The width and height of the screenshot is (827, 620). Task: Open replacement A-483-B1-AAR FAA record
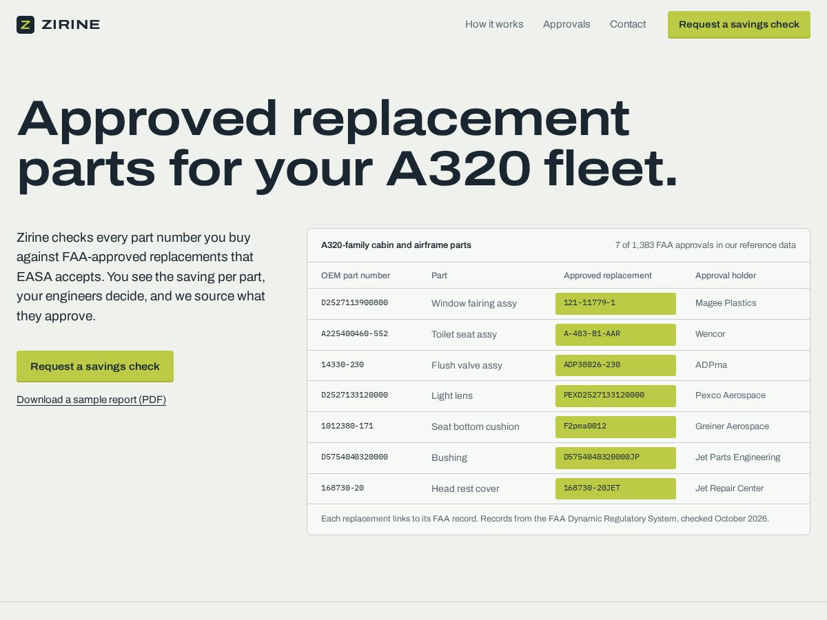click(615, 335)
